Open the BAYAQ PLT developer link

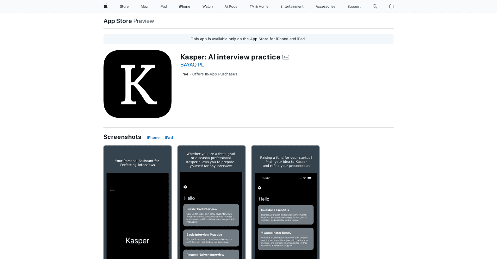(x=193, y=65)
